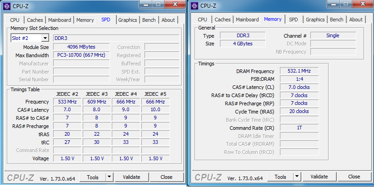Click empty NB Frequency field
Image resolution: width=374 pixels, height=187 pixels.
(333, 52)
